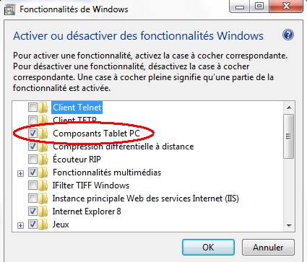Select folder icon of Fonctionnalités multimédias
The width and height of the screenshot is (307, 262).
click(x=43, y=173)
